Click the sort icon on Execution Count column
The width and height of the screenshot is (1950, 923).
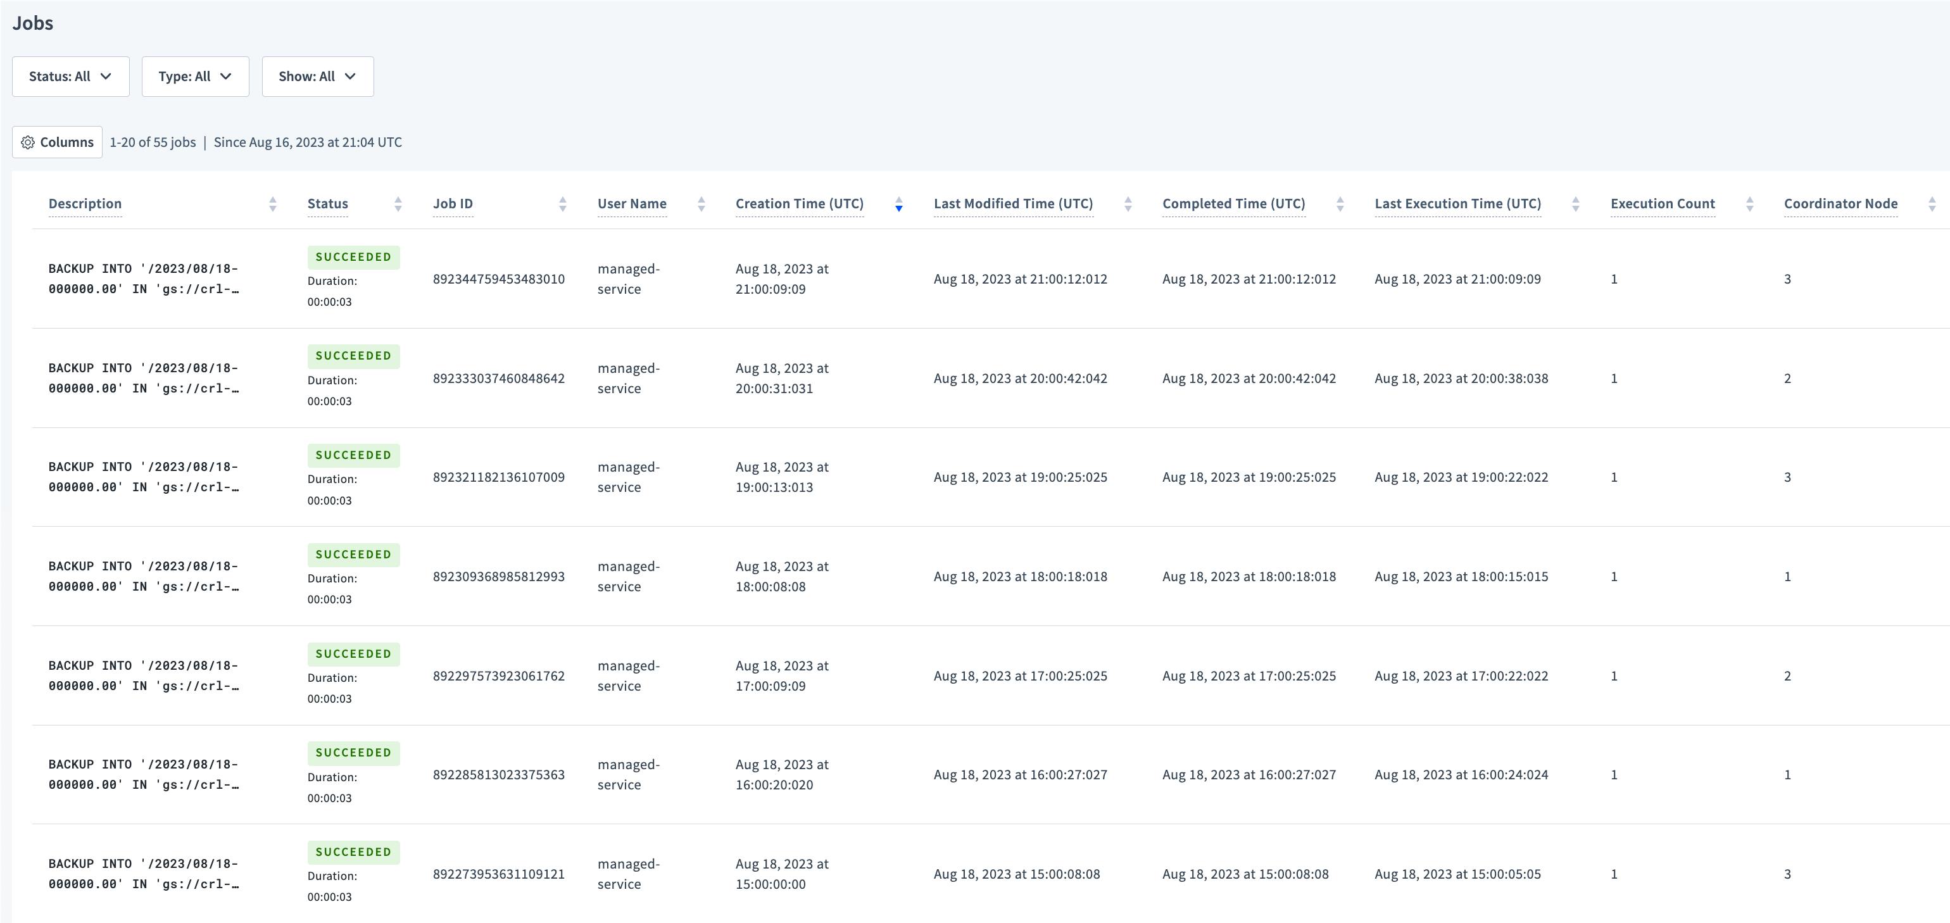coord(1749,204)
